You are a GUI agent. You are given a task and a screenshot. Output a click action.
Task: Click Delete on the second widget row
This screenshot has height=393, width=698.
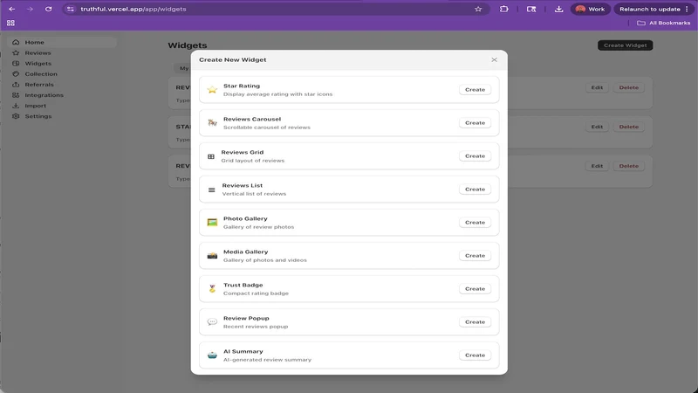[628, 127]
